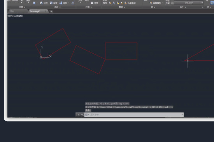The height and width of the screenshot is (142, 214).
Task: Open the Array tool dropdown arrow
Action: 69,3
